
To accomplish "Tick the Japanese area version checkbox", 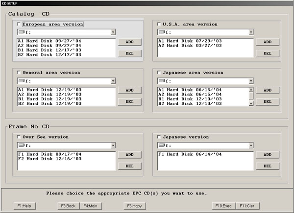I will pyautogui.click(x=159, y=72).
